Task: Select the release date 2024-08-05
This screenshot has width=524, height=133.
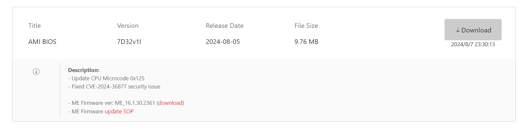Action: click(223, 42)
